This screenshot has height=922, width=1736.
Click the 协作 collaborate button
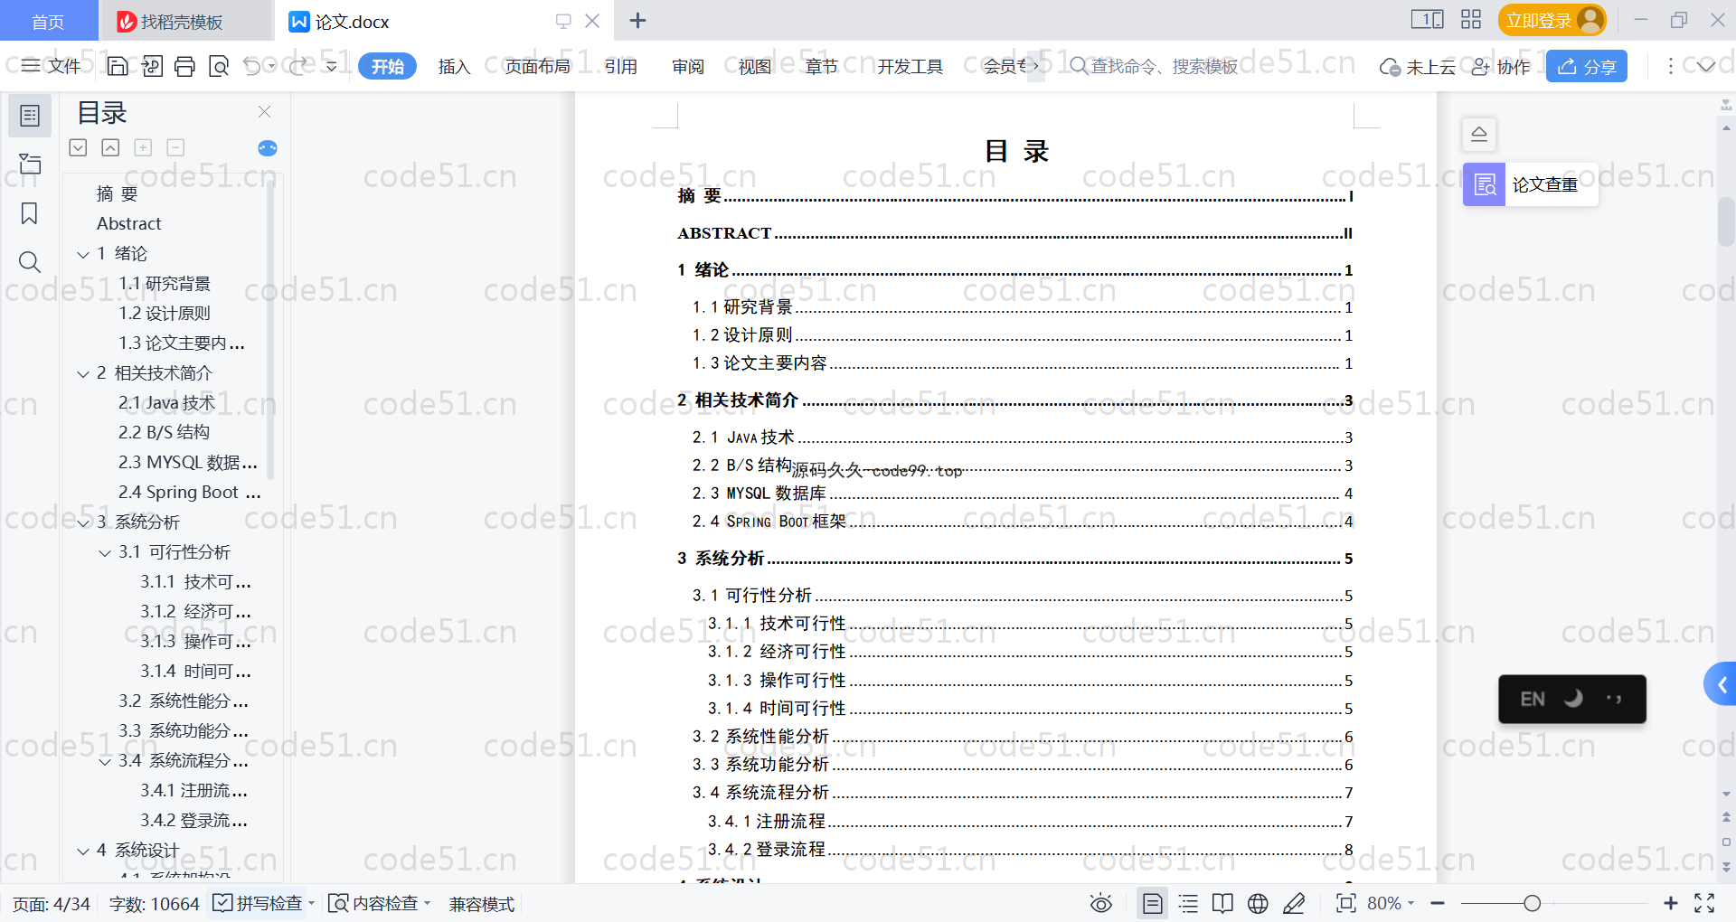pos(1501,66)
